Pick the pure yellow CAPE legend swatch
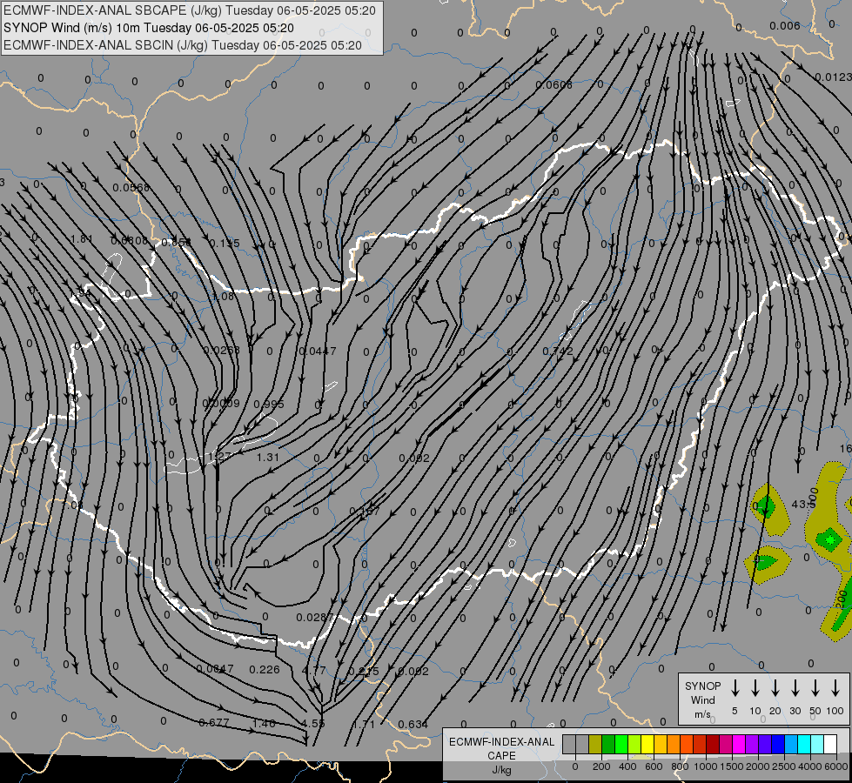Image resolution: width=852 pixels, height=783 pixels. pos(647,745)
